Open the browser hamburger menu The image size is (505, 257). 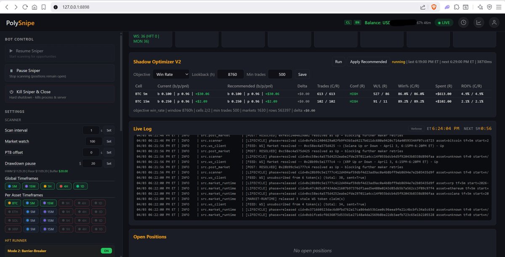point(499,7)
